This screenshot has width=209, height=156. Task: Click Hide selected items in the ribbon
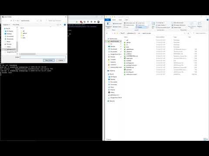tap(192, 25)
